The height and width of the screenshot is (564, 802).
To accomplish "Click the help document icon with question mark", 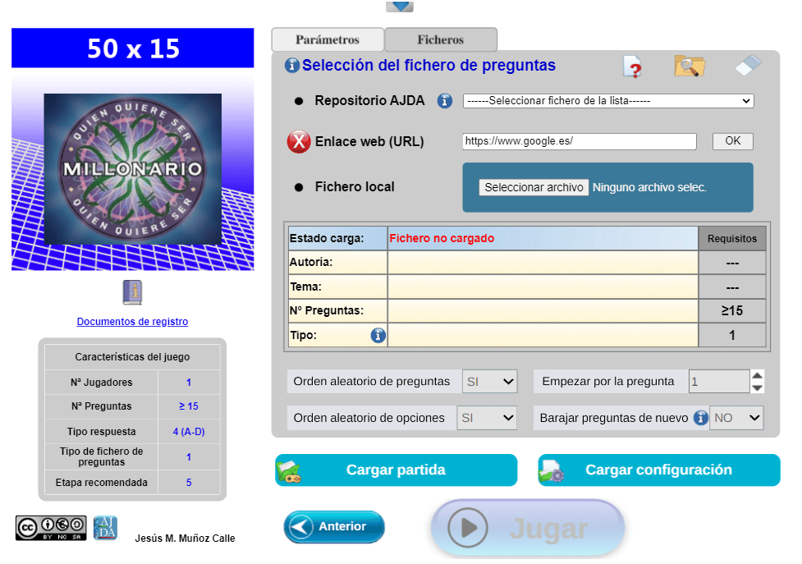I will pyautogui.click(x=632, y=66).
